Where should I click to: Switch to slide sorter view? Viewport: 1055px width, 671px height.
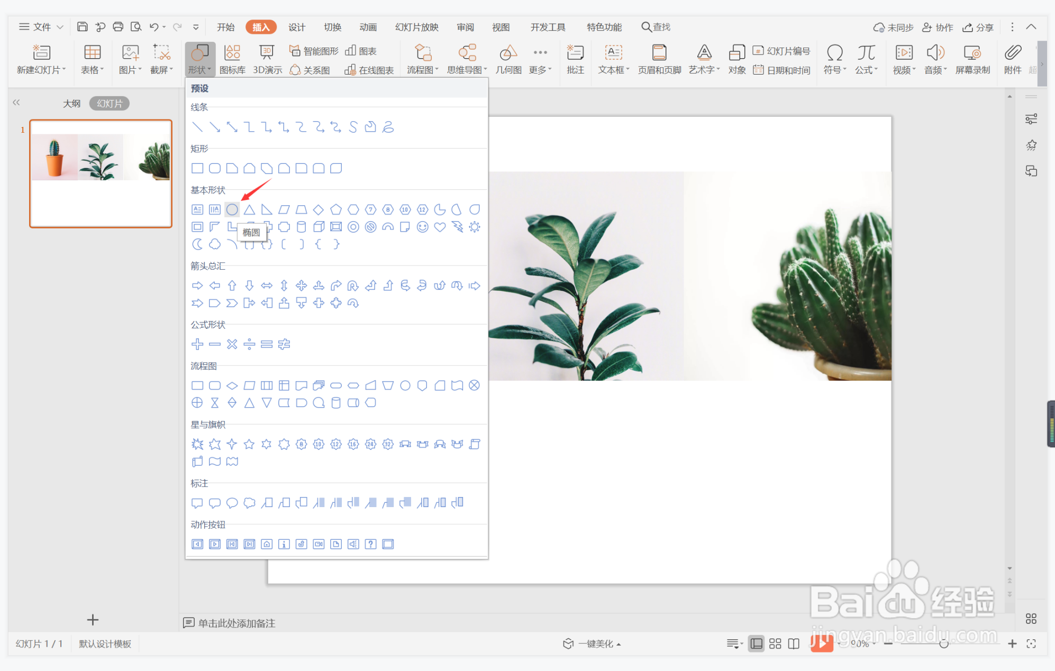coord(775,644)
